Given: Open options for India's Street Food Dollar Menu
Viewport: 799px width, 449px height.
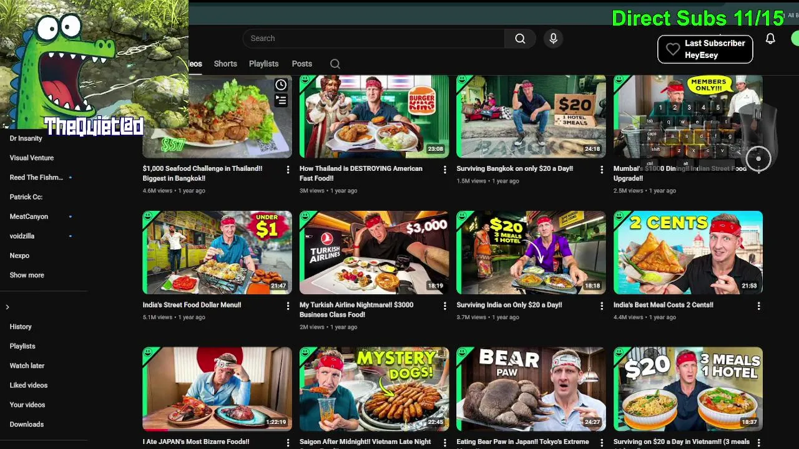Looking at the screenshot, I should 288,306.
